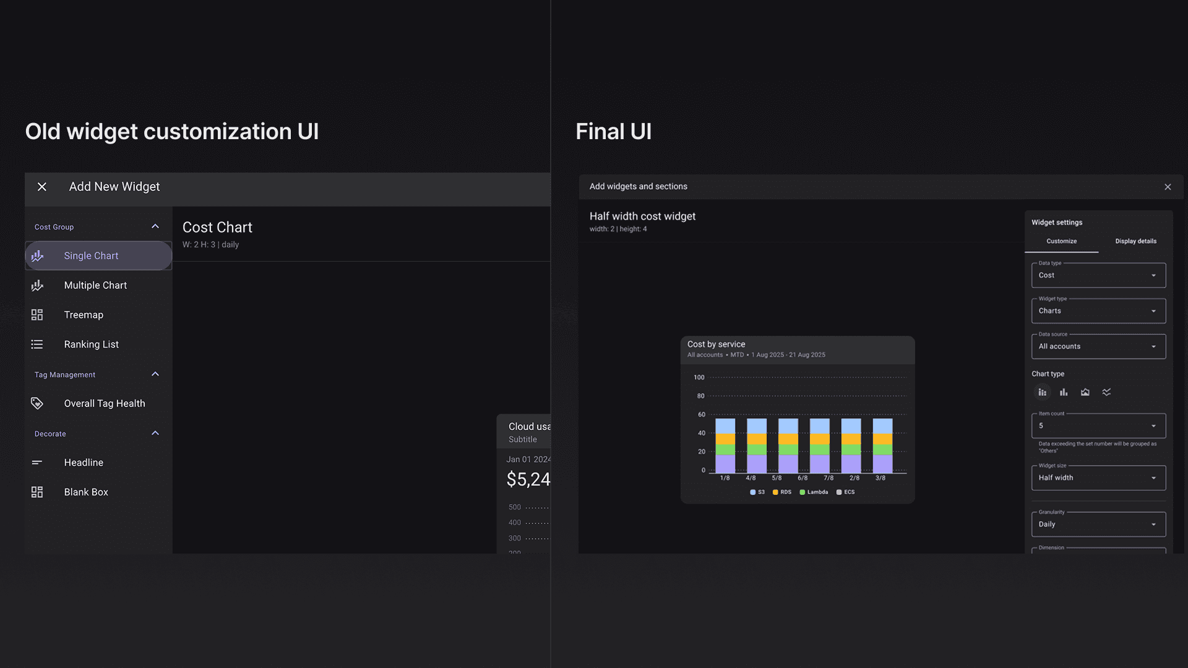
Task: Collapse the Cost Group section
Action: (x=155, y=226)
